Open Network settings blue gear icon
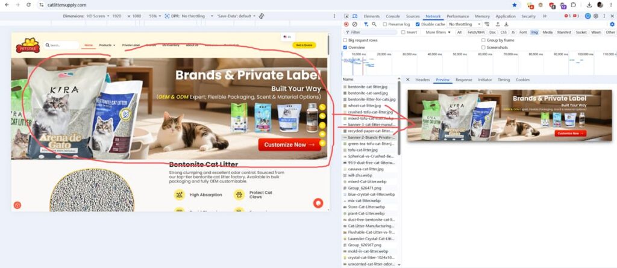Viewport: 617px width, 268px height. point(612,24)
